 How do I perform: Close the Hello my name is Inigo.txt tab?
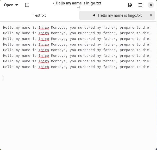151,15
